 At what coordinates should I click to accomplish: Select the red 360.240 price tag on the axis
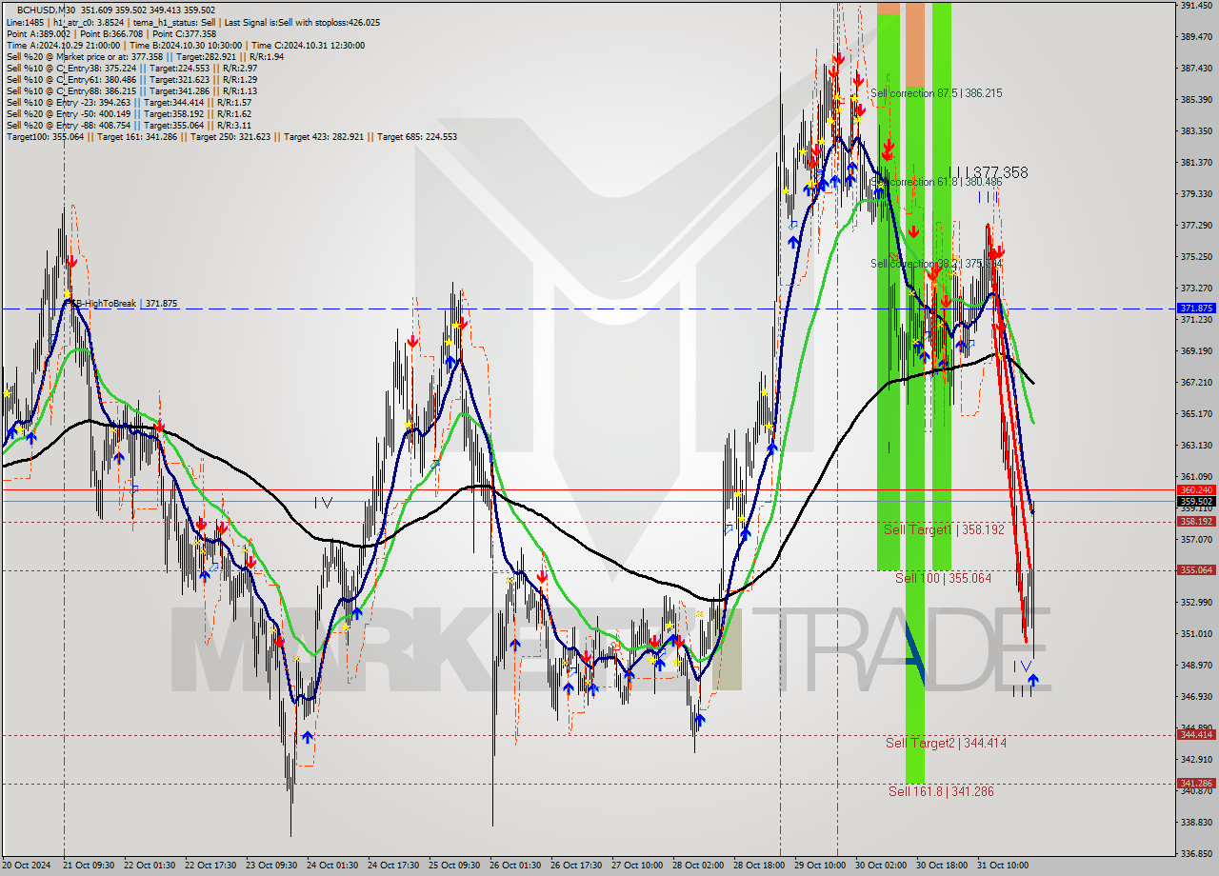[x=1196, y=489]
